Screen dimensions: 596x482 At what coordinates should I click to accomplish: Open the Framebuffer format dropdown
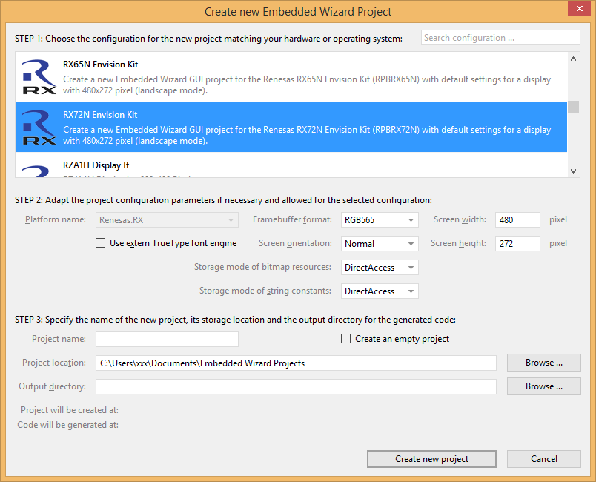tap(380, 220)
